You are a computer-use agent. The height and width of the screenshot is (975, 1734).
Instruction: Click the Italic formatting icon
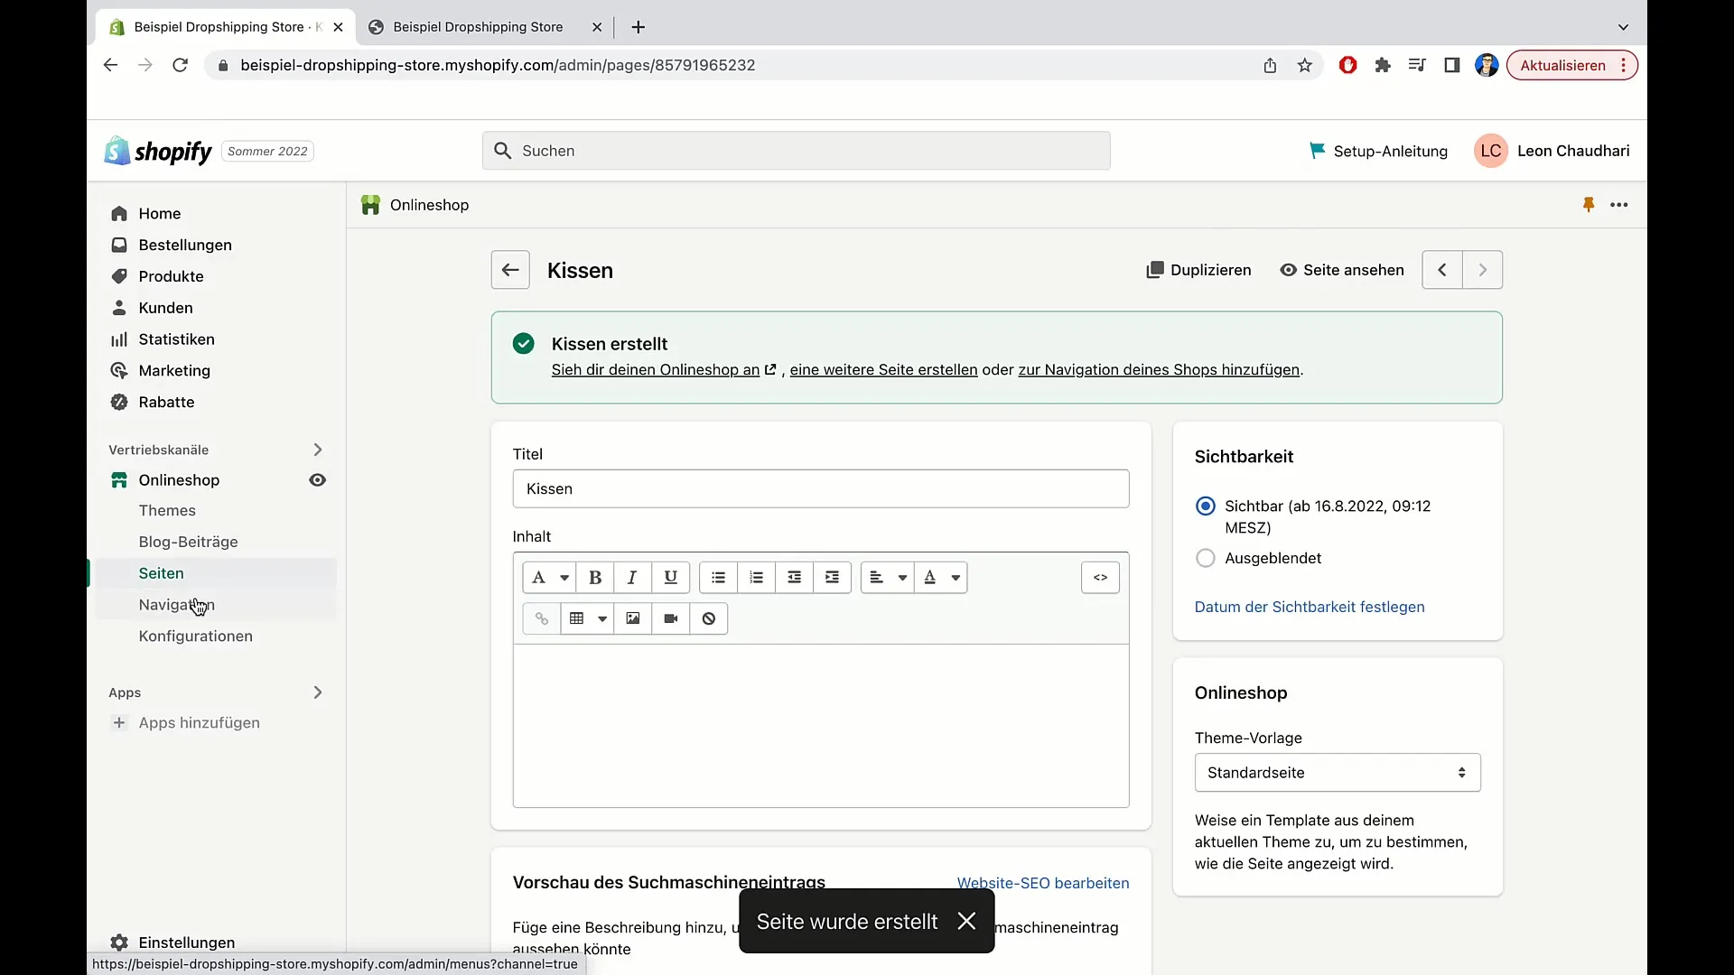click(x=631, y=578)
